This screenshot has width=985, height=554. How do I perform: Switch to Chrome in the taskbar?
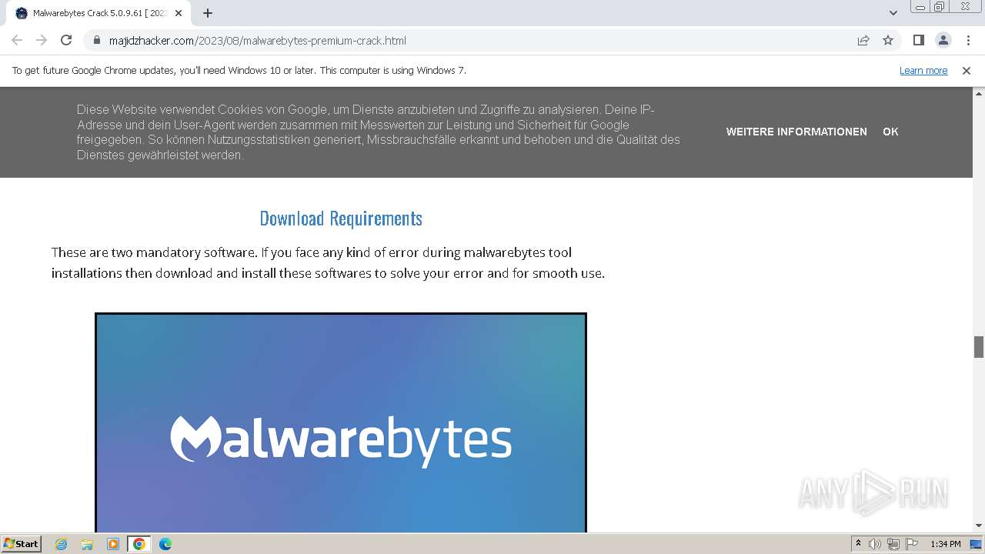[139, 544]
